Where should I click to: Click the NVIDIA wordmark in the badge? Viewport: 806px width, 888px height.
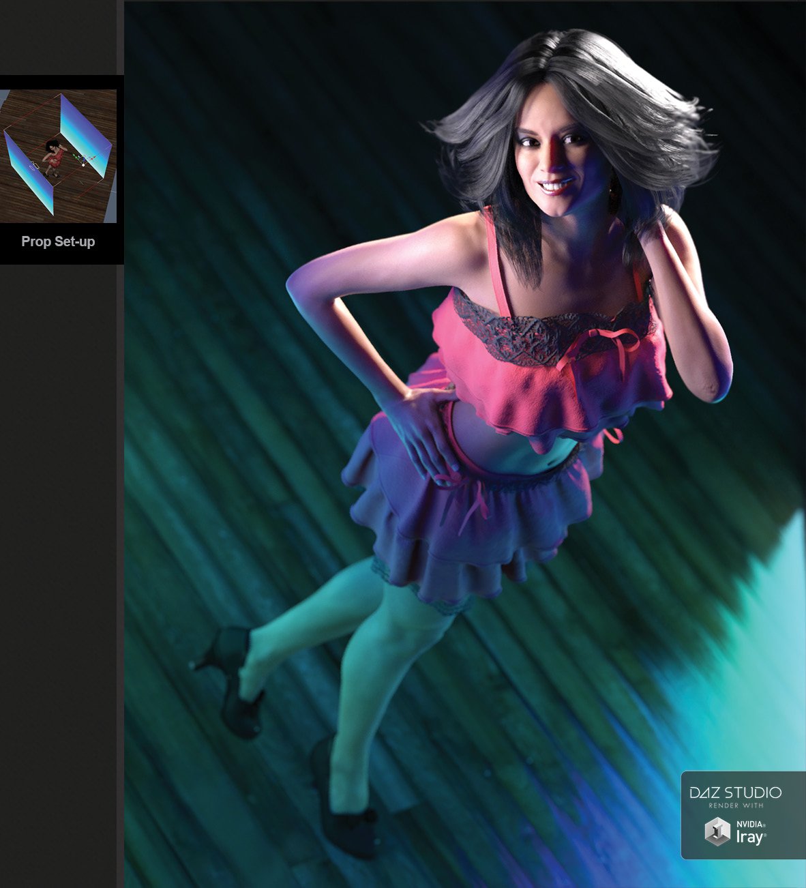751,824
